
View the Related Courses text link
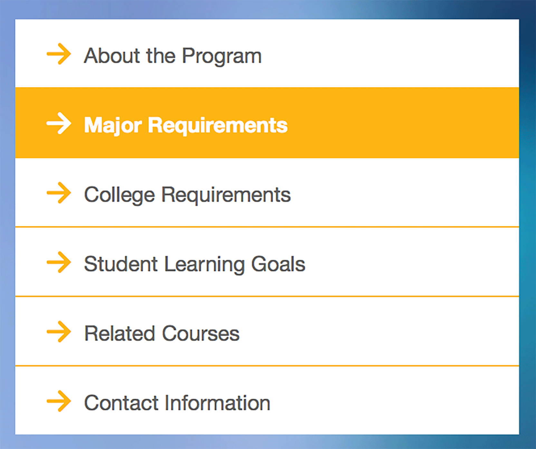coord(162,333)
